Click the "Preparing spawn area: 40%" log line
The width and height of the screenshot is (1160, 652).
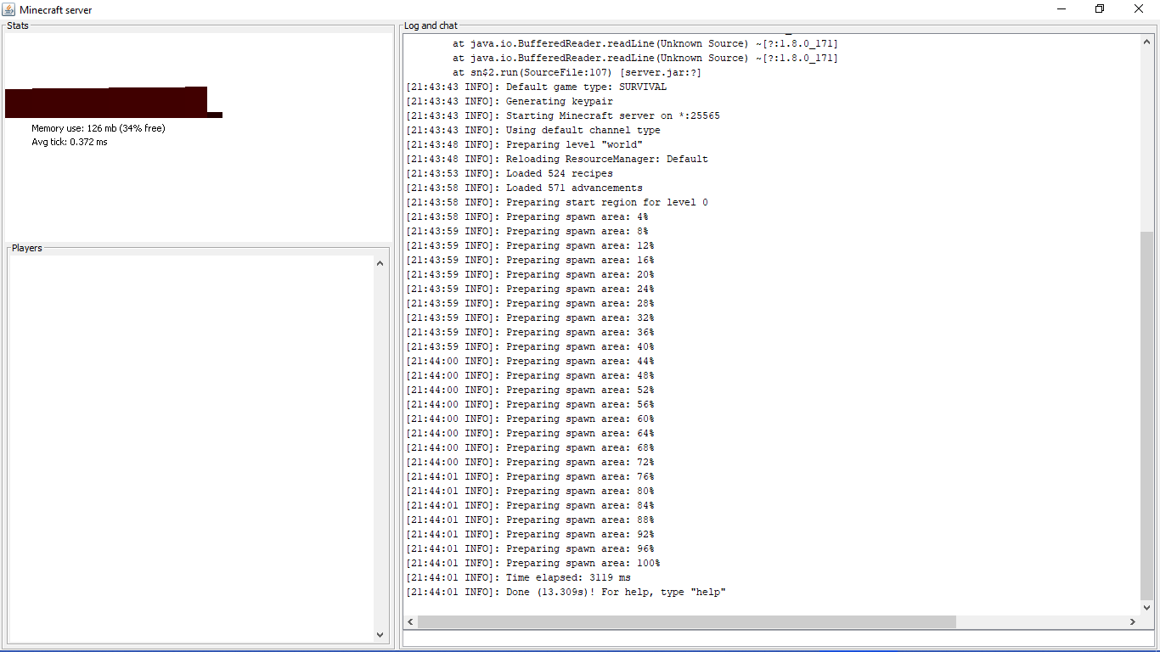530,346
